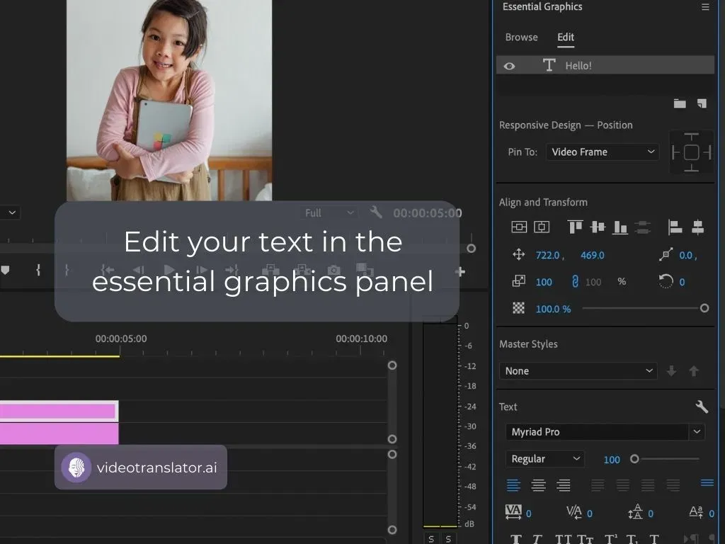This screenshot has width=725, height=544.
Task: Click the position Y value 469.0
Action: coord(593,255)
